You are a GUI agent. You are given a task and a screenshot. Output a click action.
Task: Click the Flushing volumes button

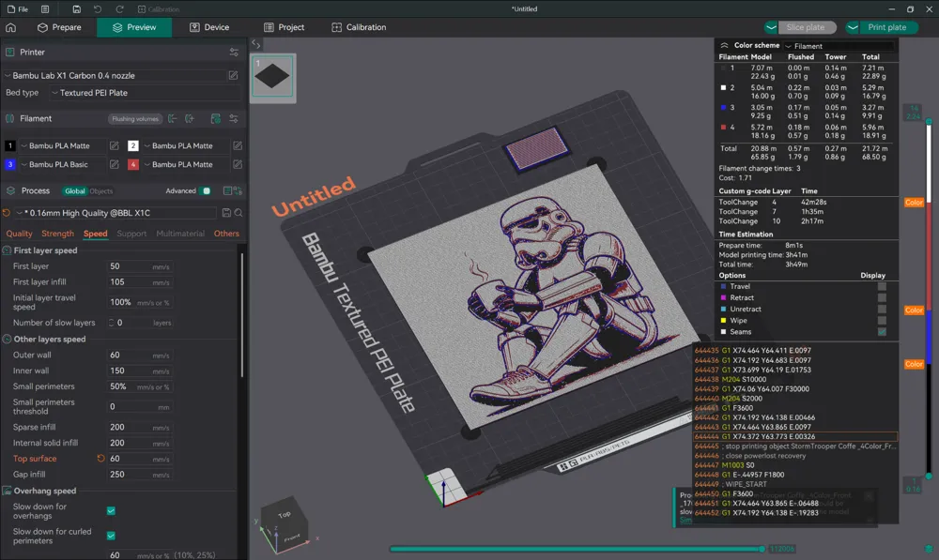(135, 118)
